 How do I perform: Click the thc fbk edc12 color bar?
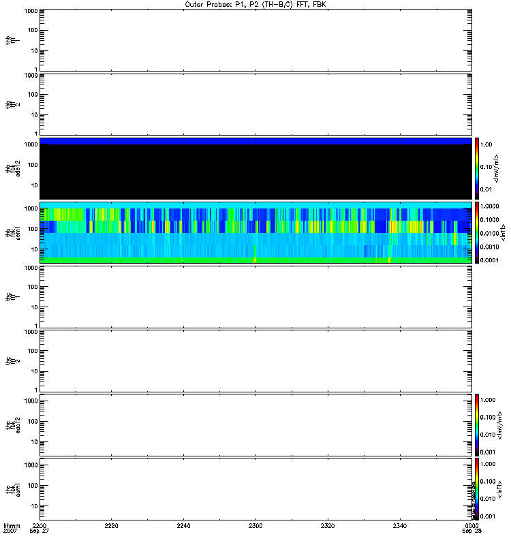pyautogui.click(x=477, y=425)
